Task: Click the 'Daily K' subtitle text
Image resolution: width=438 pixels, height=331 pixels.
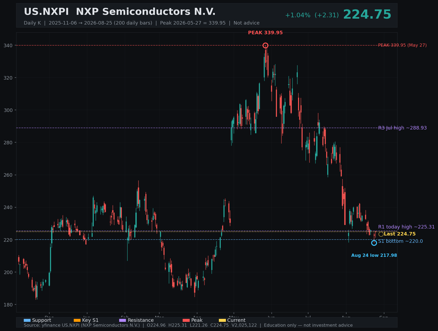Action: 32,23
